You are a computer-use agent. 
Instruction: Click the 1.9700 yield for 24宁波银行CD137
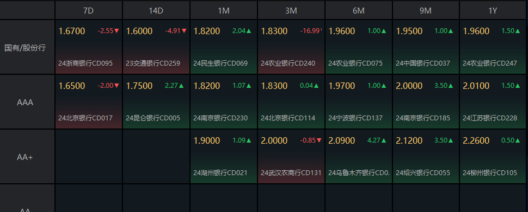341,86
